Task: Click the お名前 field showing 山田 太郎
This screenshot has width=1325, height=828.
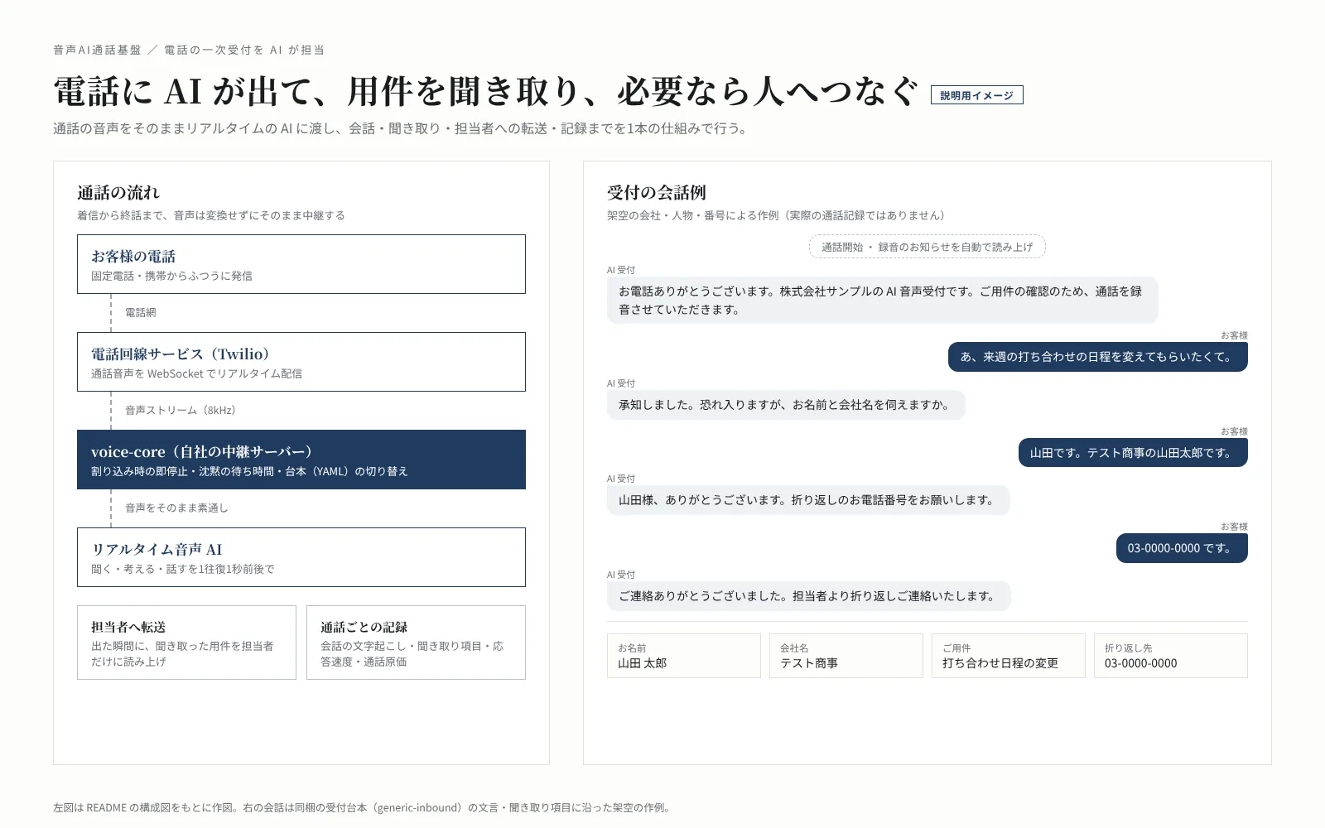Action: 684,656
